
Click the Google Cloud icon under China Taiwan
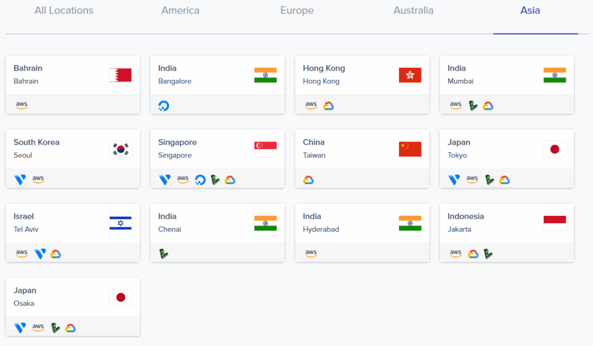[x=308, y=180]
